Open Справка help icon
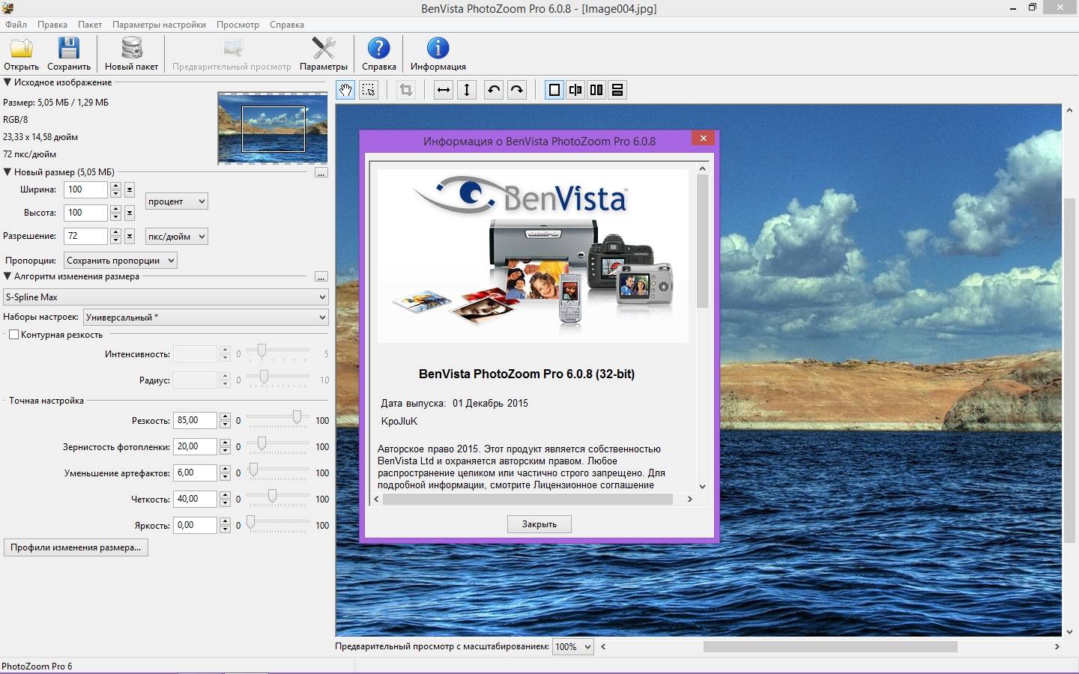1079x674 pixels. point(379,54)
